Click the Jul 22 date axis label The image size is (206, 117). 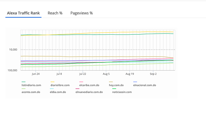tap(83, 74)
